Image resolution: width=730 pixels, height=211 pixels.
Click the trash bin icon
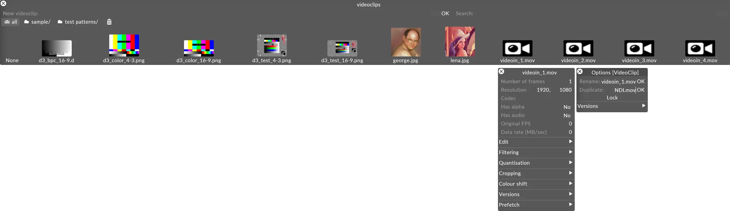coord(109,22)
